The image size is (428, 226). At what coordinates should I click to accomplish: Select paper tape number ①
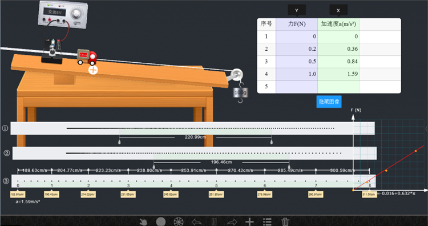click(x=192, y=128)
